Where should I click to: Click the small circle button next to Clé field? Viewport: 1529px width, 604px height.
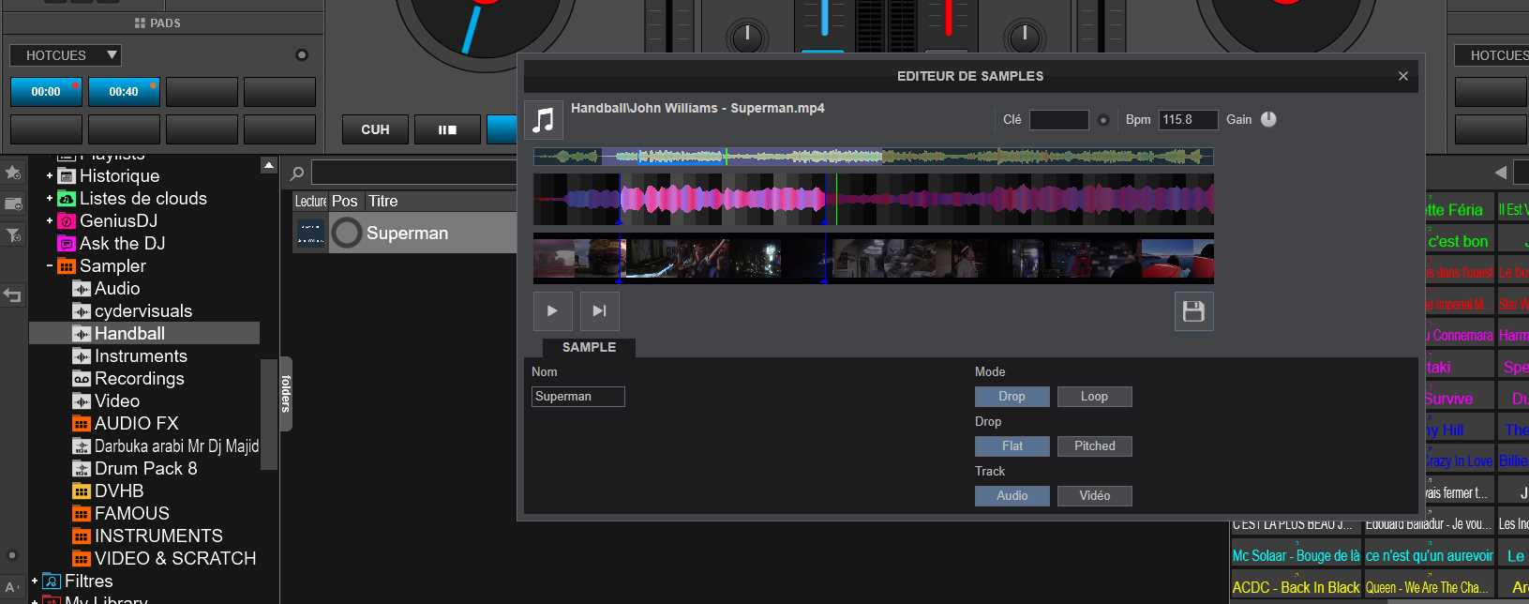1103,120
